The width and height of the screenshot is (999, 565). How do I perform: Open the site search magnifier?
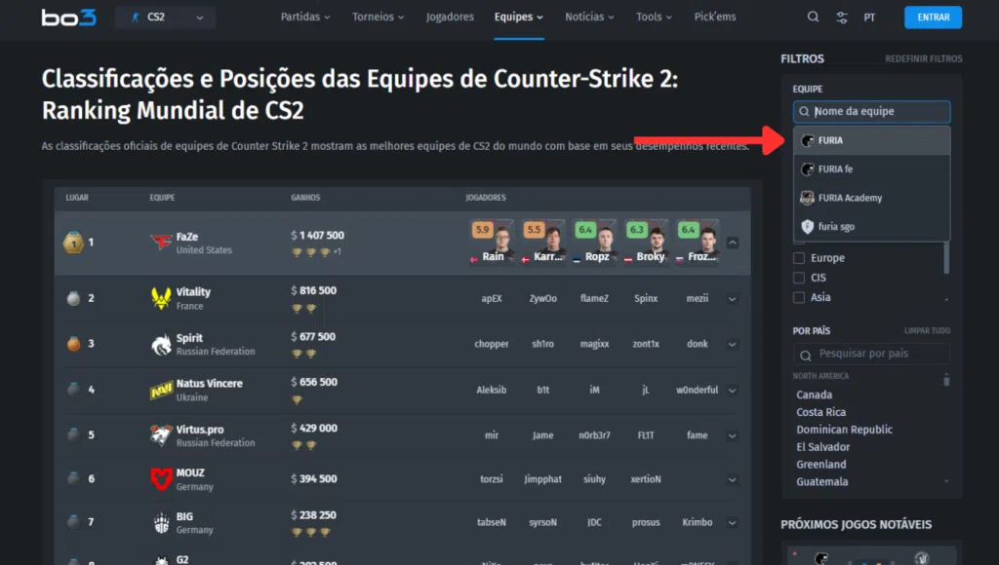point(814,17)
